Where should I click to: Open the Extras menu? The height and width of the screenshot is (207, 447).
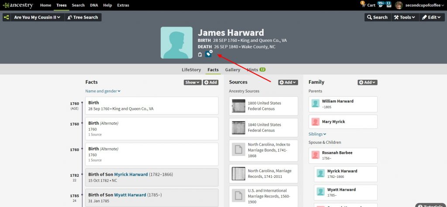coord(123,5)
